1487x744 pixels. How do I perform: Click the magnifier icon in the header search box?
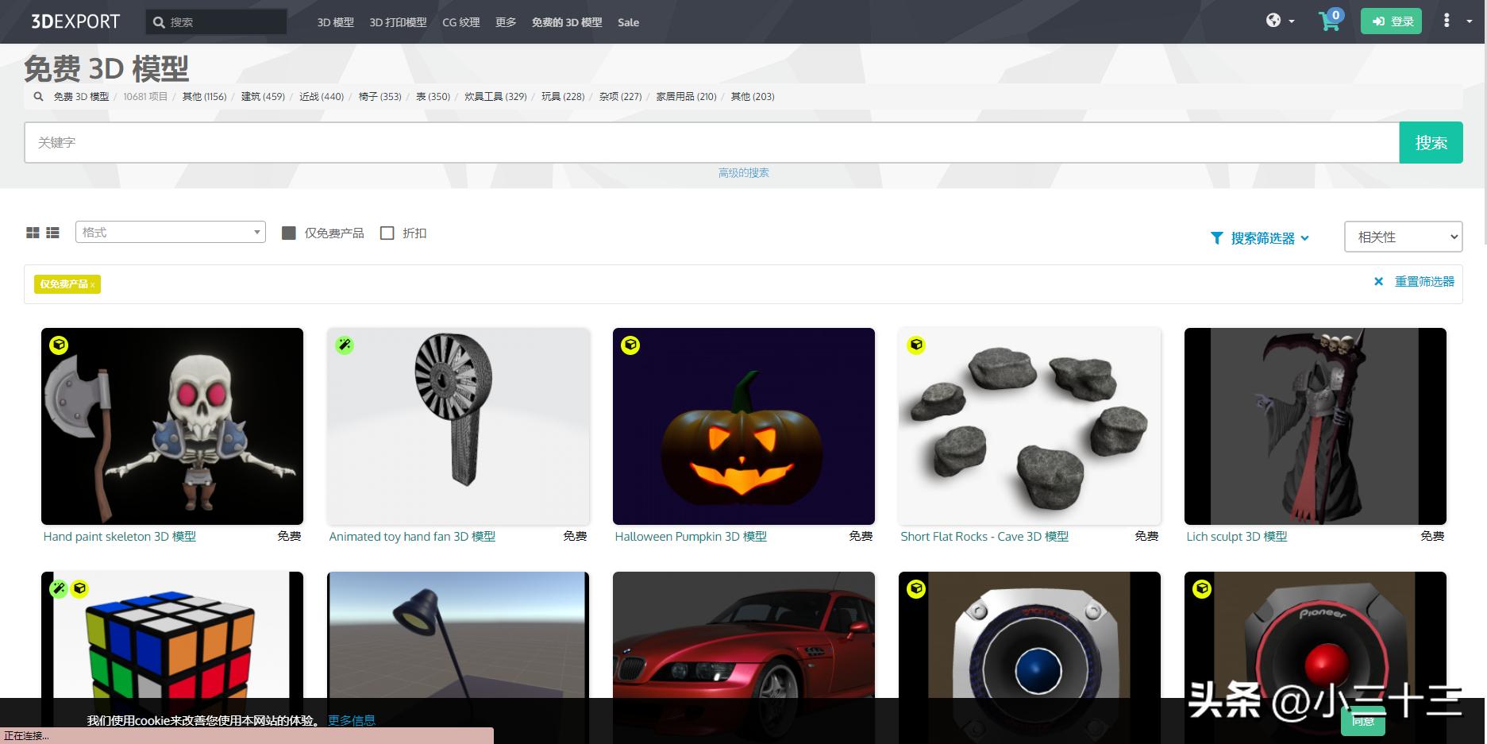[159, 22]
